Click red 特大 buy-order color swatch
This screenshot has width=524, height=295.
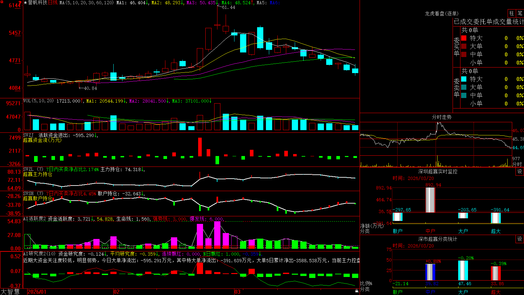coord(464,38)
